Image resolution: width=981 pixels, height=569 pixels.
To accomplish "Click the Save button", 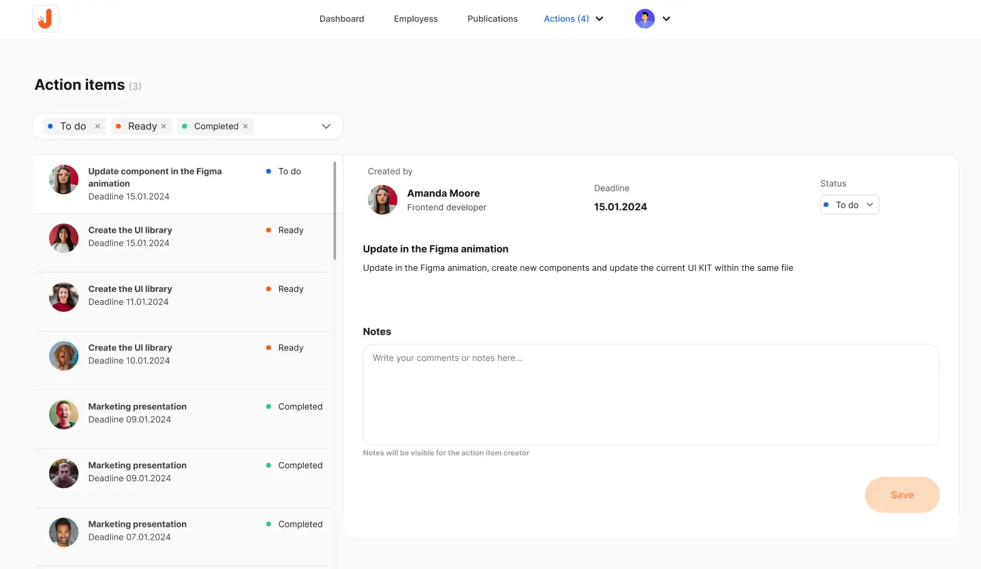I will pos(902,495).
